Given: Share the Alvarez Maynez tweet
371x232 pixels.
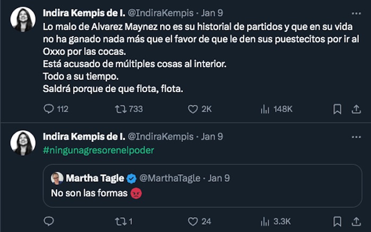Looking at the screenshot, I should coord(356,109).
